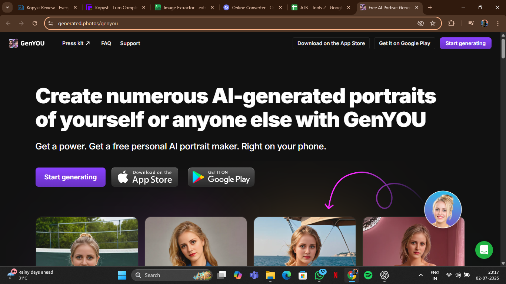Open a new browser tab
The width and height of the screenshot is (506, 284).
pyautogui.click(x=430, y=7)
